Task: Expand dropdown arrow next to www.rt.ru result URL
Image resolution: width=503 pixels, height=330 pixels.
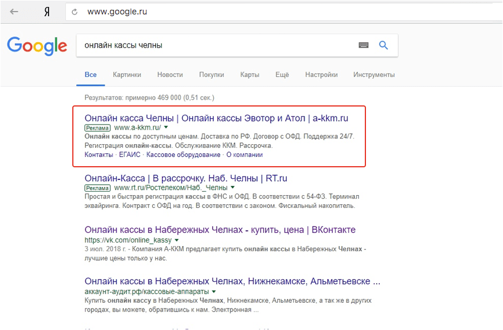Action: point(232,188)
